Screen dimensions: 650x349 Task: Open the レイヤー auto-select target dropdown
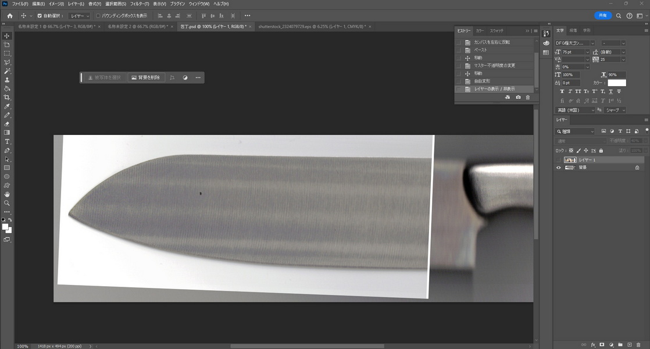pyautogui.click(x=80, y=16)
